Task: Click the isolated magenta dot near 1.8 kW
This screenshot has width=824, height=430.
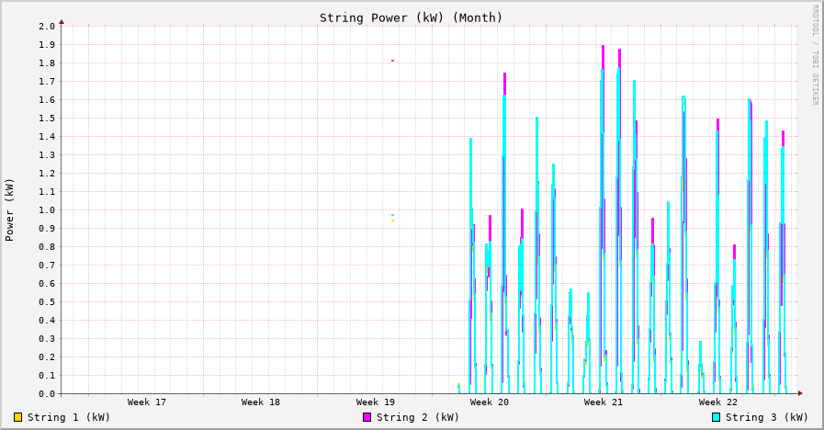Action: coord(392,61)
